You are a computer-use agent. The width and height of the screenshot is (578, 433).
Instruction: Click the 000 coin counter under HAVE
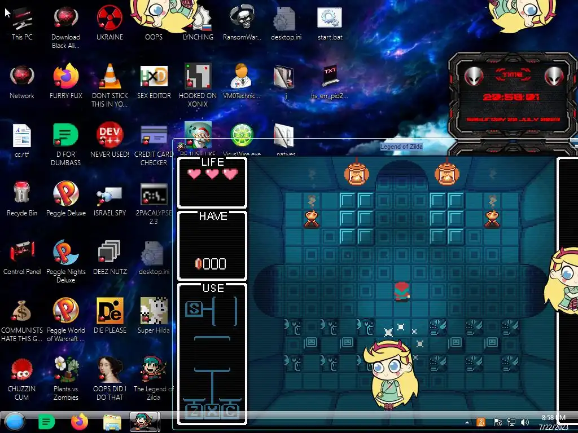tap(211, 264)
